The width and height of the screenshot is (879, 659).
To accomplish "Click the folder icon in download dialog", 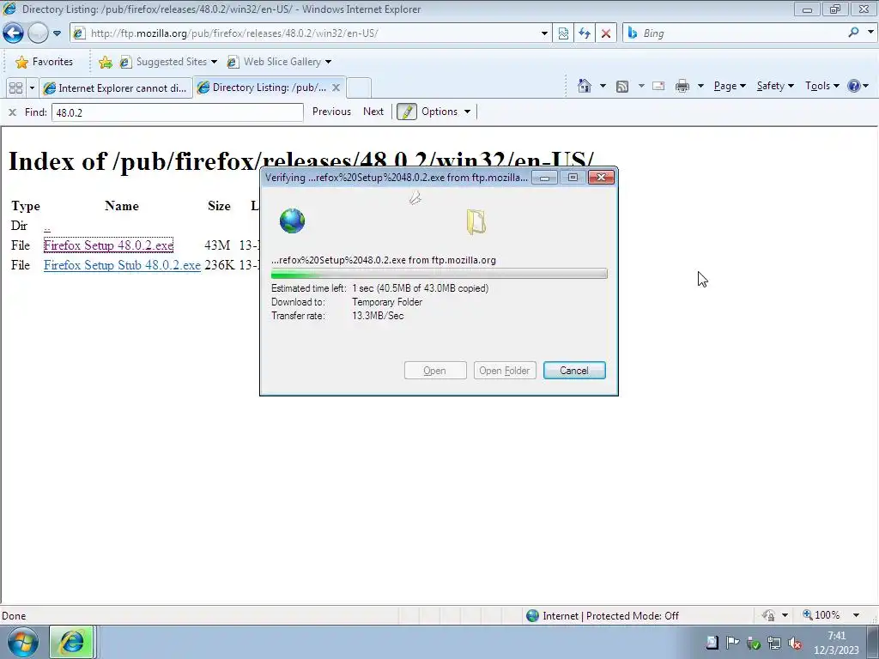I will point(476,221).
